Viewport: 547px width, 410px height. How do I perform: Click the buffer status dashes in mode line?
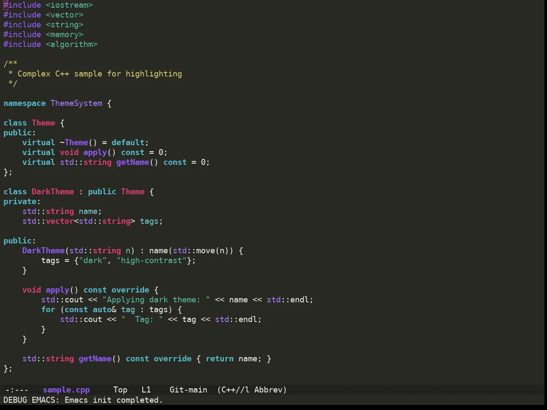pyautogui.click(x=17, y=390)
